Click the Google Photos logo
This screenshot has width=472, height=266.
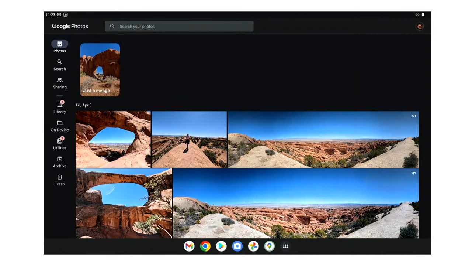click(70, 26)
